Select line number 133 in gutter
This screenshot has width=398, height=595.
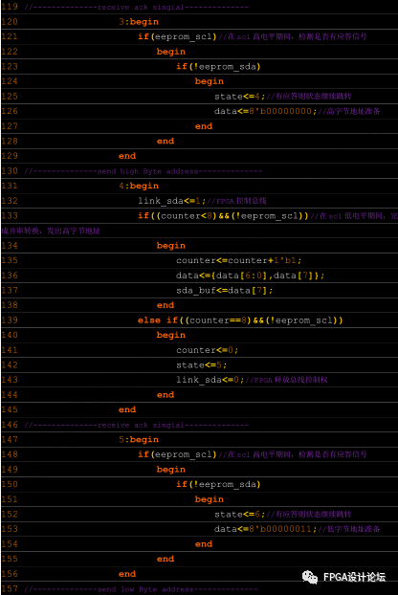point(10,215)
